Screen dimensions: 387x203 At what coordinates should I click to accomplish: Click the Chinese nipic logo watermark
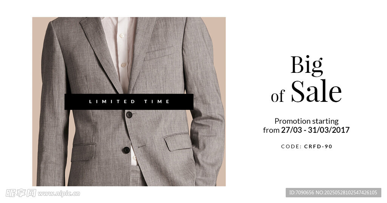click(x=21, y=193)
